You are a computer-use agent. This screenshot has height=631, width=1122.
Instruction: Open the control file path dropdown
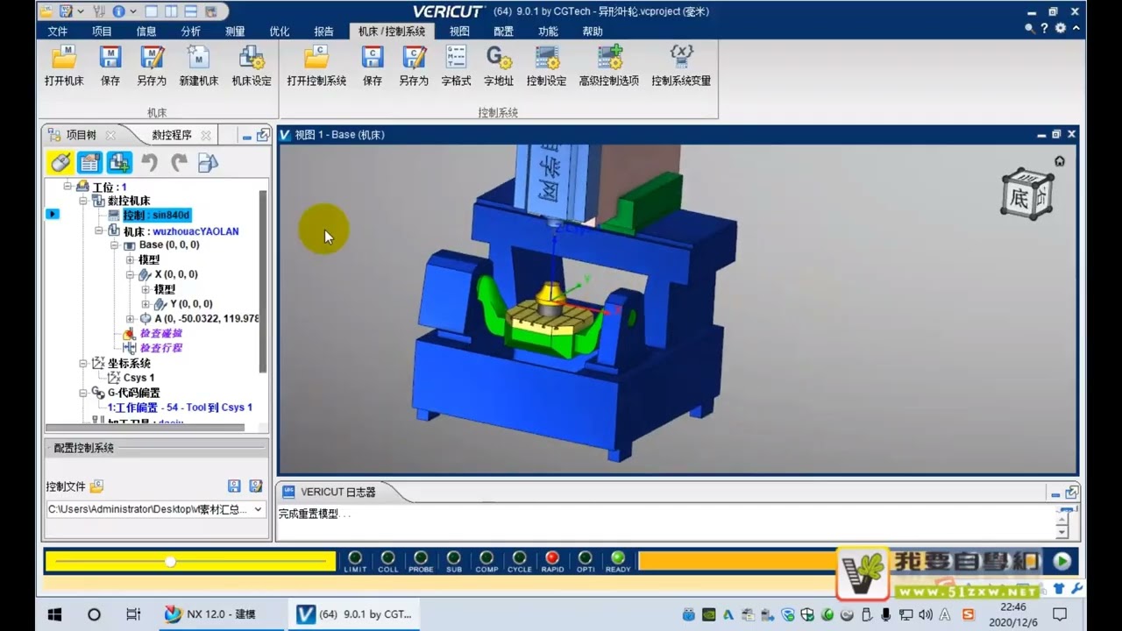(x=257, y=509)
